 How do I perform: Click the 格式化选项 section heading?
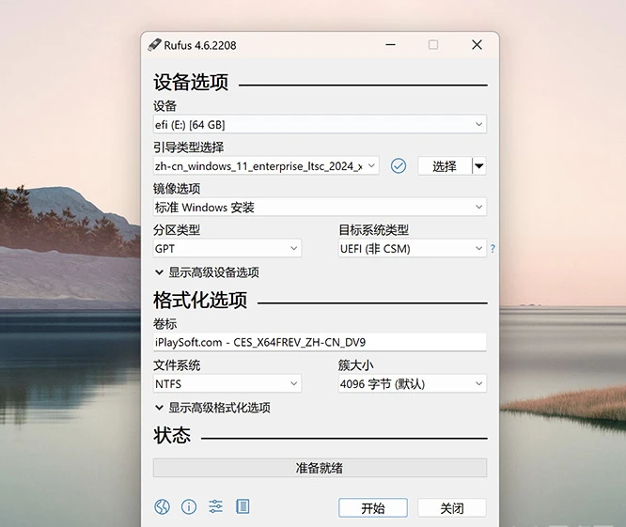click(200, 300)
